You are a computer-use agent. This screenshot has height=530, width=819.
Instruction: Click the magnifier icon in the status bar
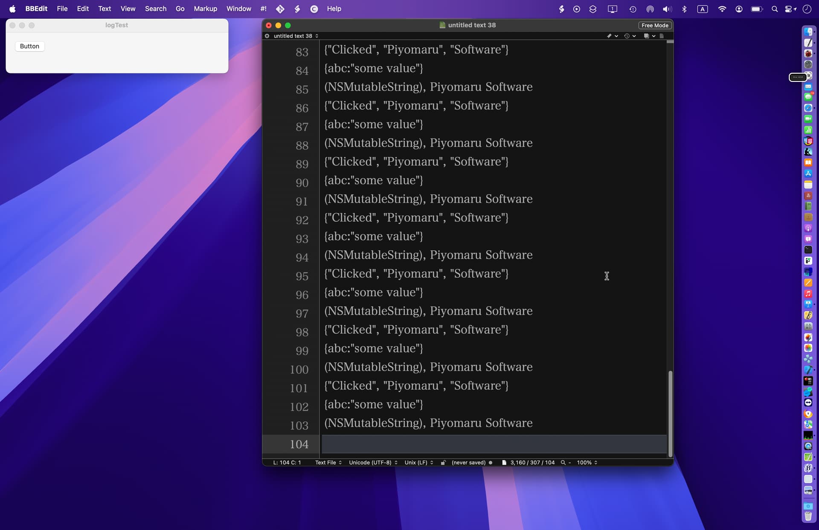click(563, 463)
